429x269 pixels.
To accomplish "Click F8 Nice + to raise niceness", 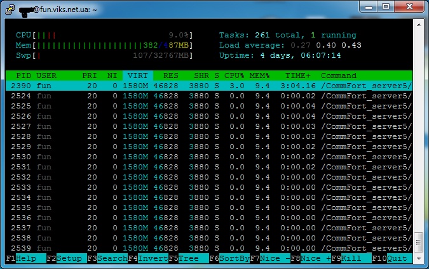I will (313, 259).
